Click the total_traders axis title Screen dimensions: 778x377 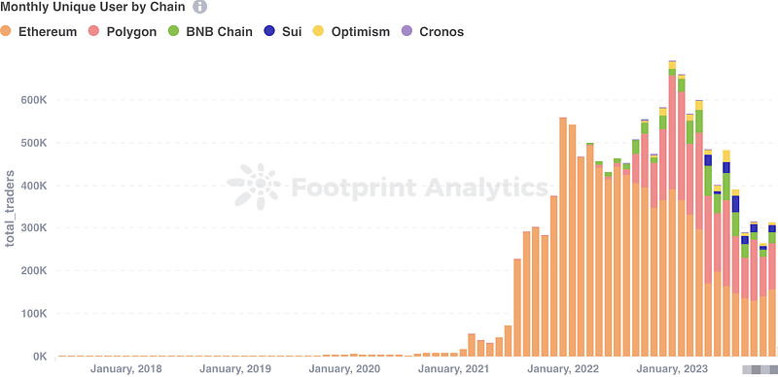[x=10, y=208]
